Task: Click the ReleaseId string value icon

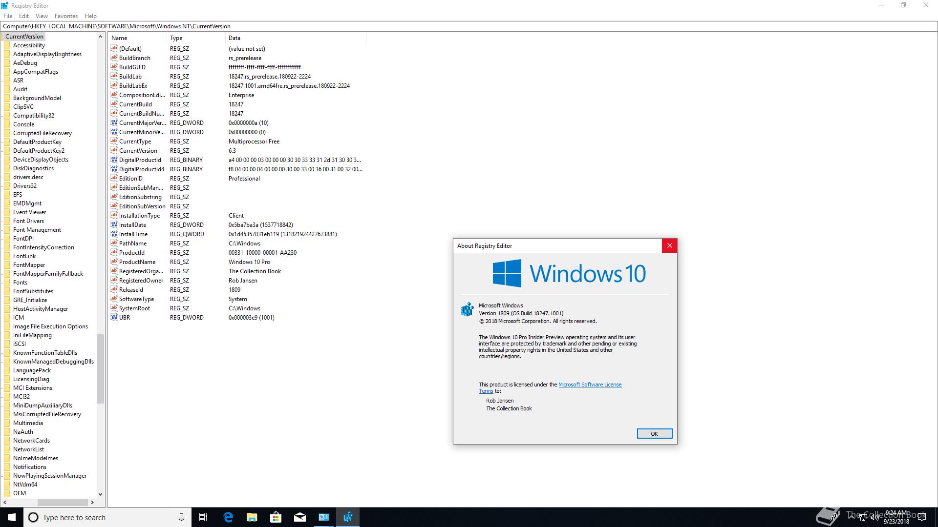Action: [x=114, y=289]
